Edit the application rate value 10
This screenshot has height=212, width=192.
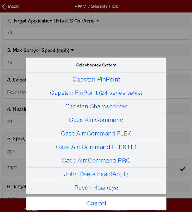pos(96,33)
